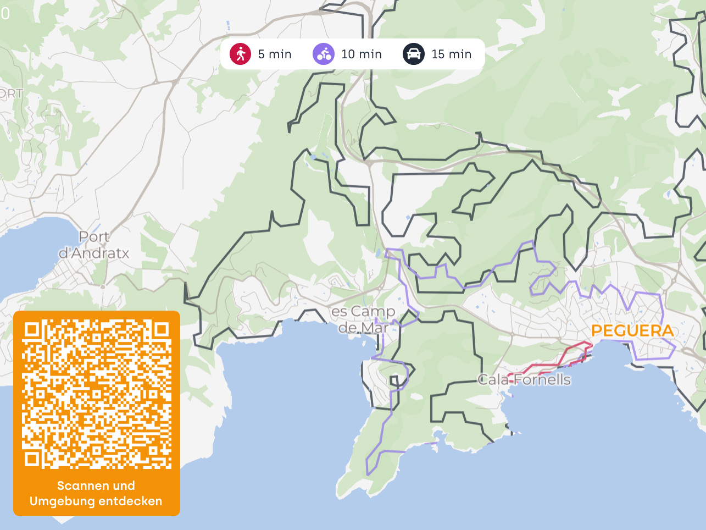Click 'Scannen und Umgebung entdecken' text
The image size is (706, 530).
pos(96,493)
